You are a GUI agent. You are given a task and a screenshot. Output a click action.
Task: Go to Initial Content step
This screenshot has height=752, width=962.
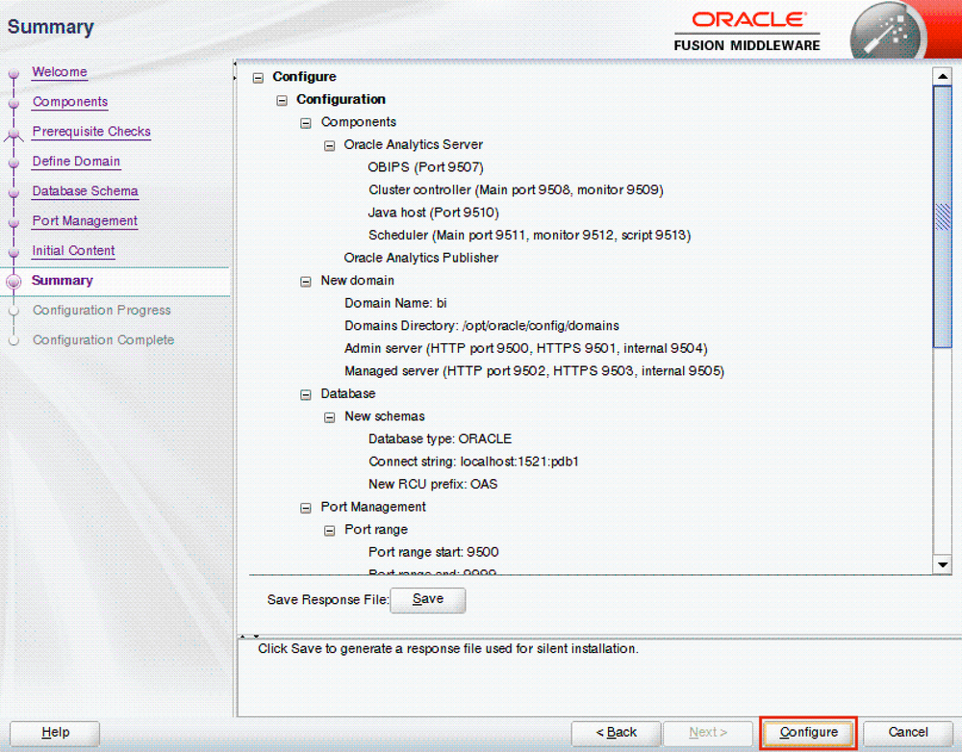point(74,250)
